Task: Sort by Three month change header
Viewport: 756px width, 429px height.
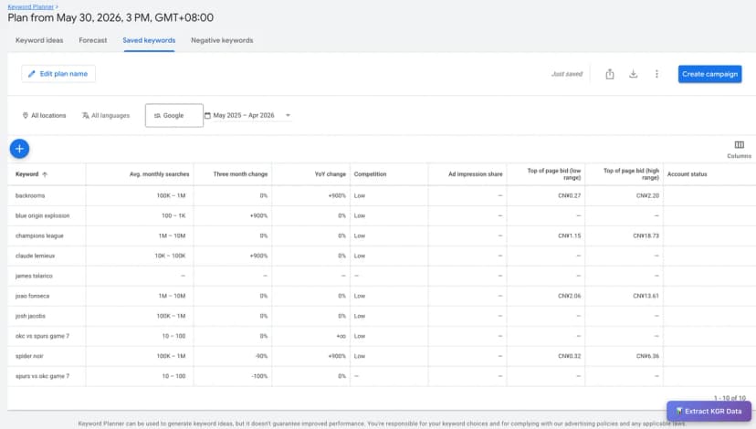Action: [x=240, y=174]
